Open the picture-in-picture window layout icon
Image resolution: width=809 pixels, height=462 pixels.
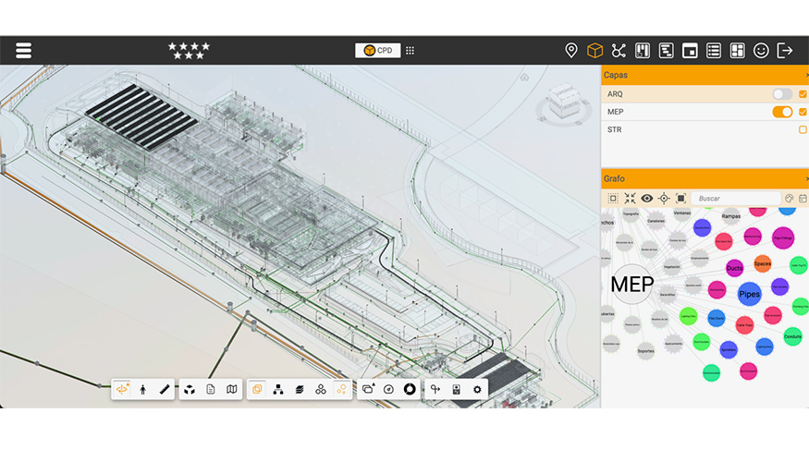coord(690,51)
